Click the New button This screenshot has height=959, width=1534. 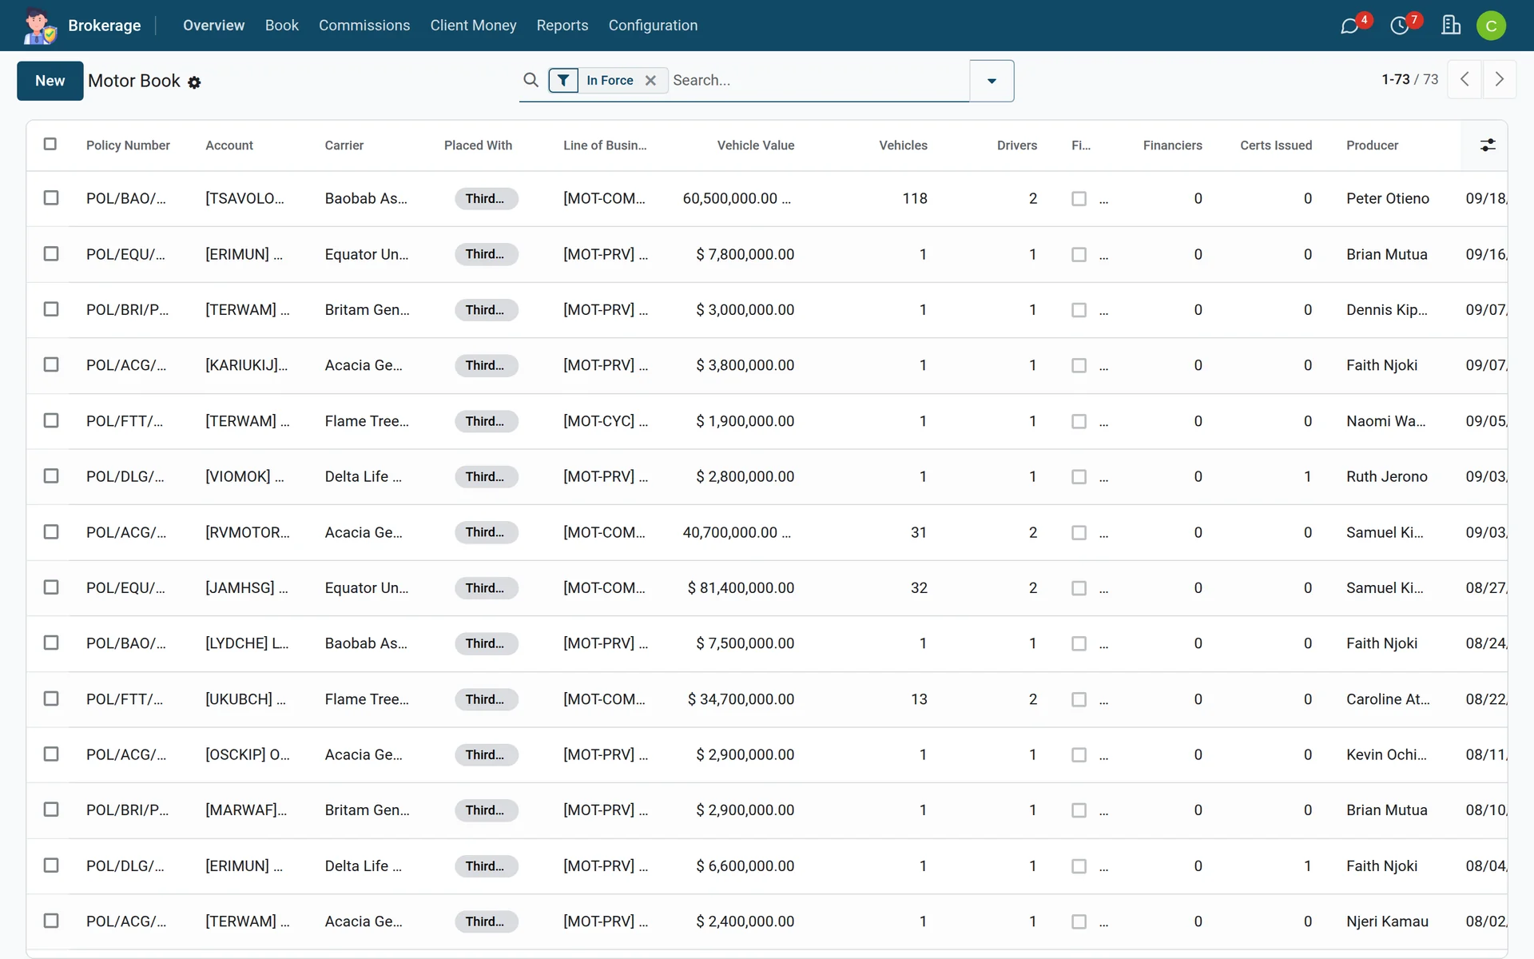pos(50,81)
